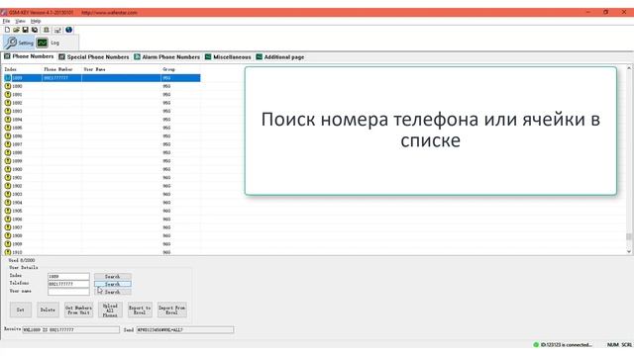Image resolution: width=634 pixels, height=356 pixels.
Task: Click Get Numbers From Unit button
Action: (78, 310)
